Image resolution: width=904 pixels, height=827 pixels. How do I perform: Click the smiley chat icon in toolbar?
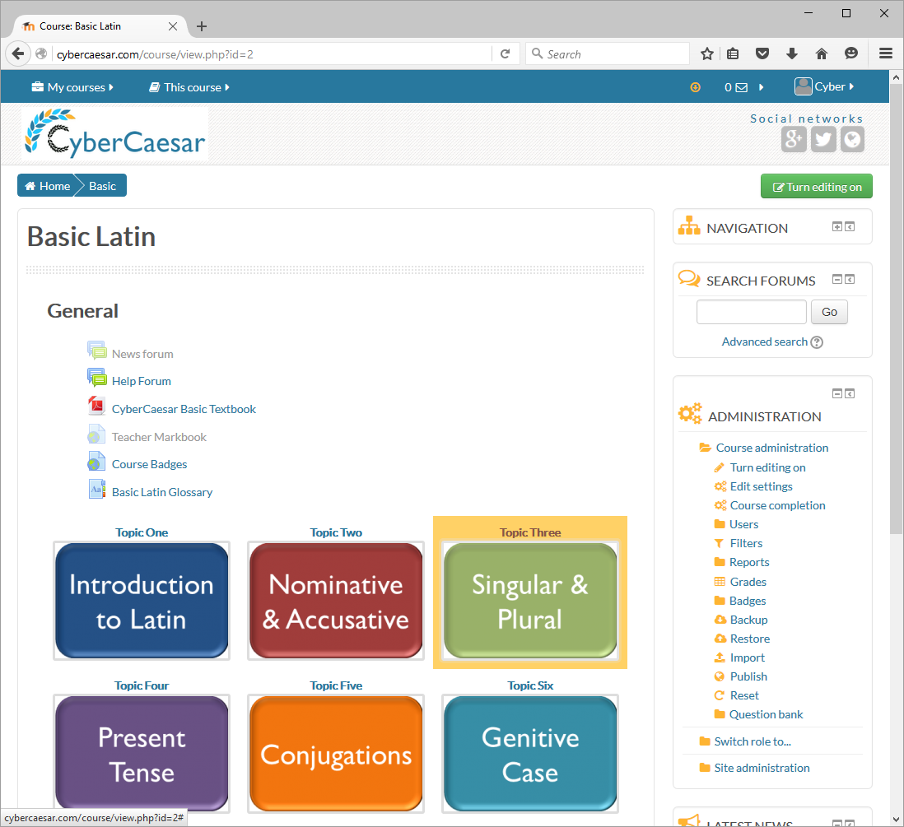(x=851, y=54)
